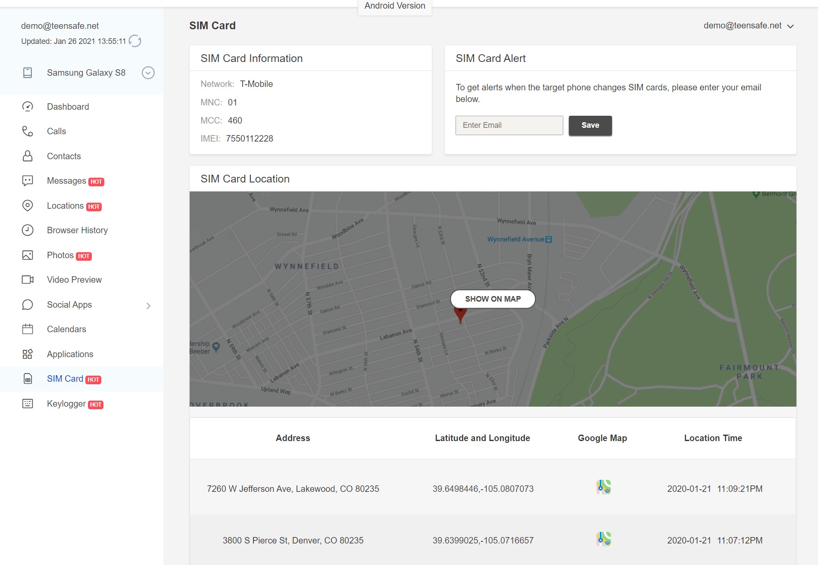Click the 11:09:21PM location time cell
Screen dimensions: 818x565
tap(715, 489)
